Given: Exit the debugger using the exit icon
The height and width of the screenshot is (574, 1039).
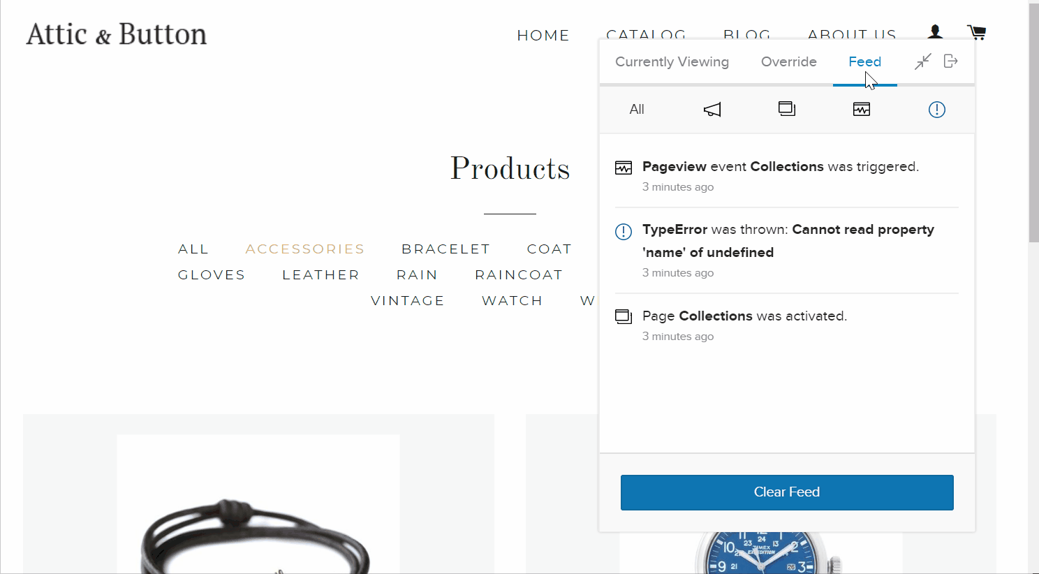Looking at the screenshot, I should pyautogui.click(x=951, y=61).
